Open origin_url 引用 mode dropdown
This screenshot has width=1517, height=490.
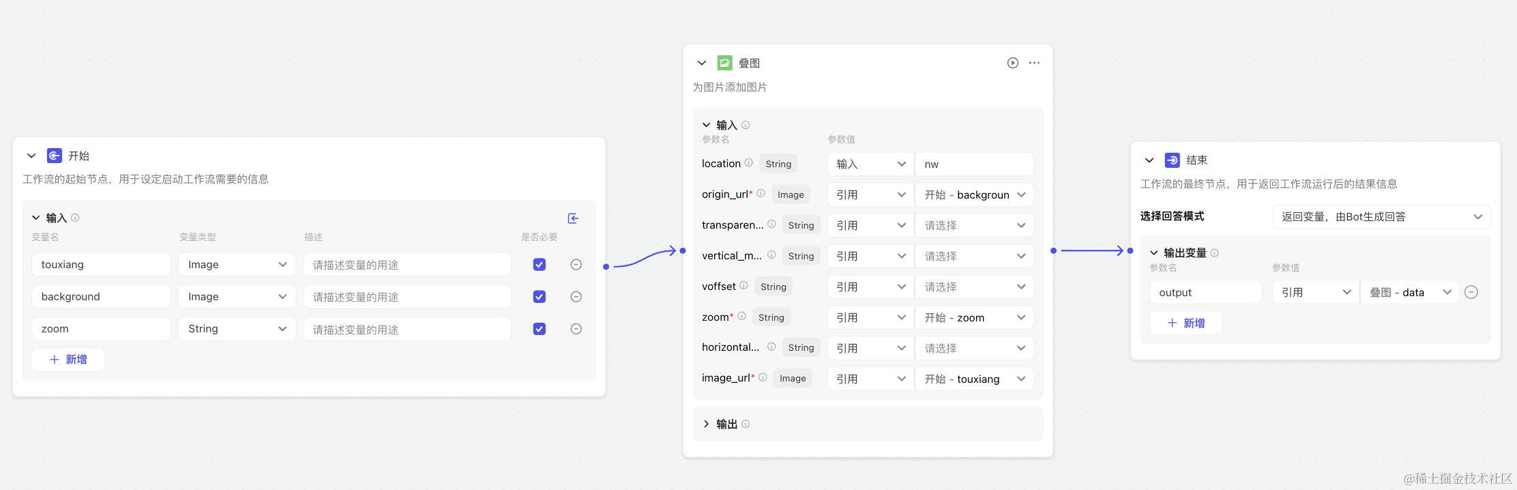click(x=870, y=194)
